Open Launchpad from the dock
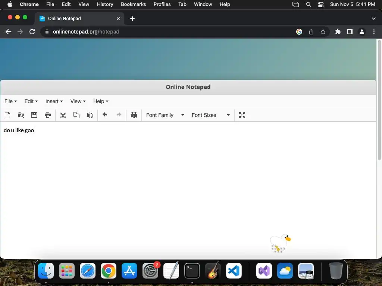 (67, 271)
